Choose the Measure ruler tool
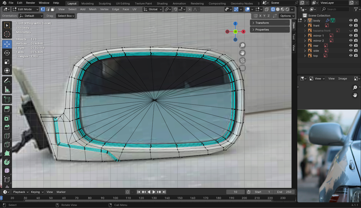Image resolution: width=361 pixels, height=208 pixels. (x=7, y=90)
